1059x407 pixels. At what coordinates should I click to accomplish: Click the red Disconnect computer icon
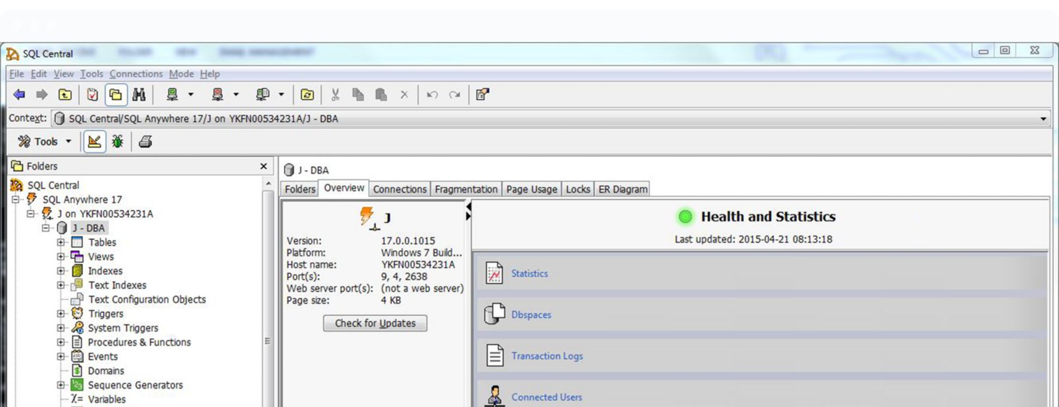[218, 95]
